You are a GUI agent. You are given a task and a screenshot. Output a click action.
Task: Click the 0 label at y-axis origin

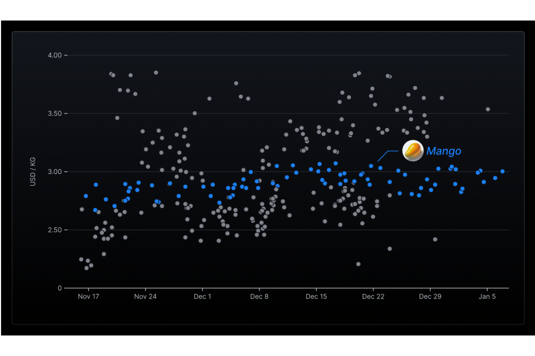(x=60, y=288)
